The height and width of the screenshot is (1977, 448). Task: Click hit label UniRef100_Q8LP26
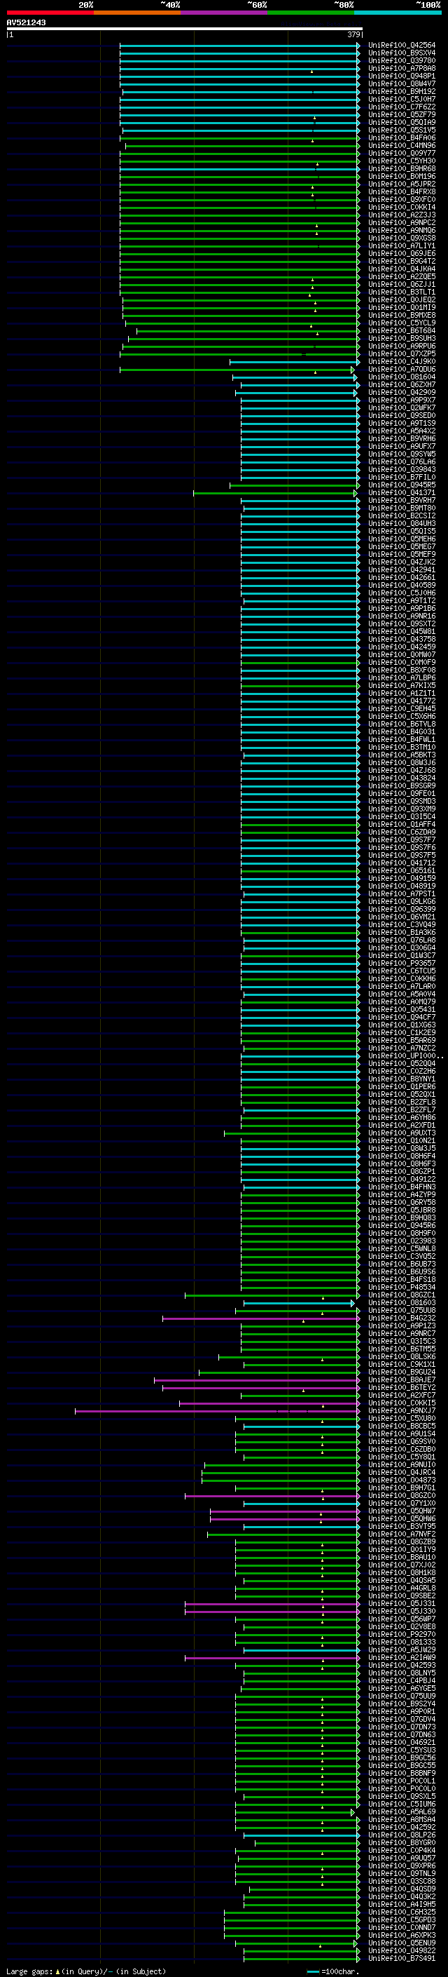click(402, 1835)
